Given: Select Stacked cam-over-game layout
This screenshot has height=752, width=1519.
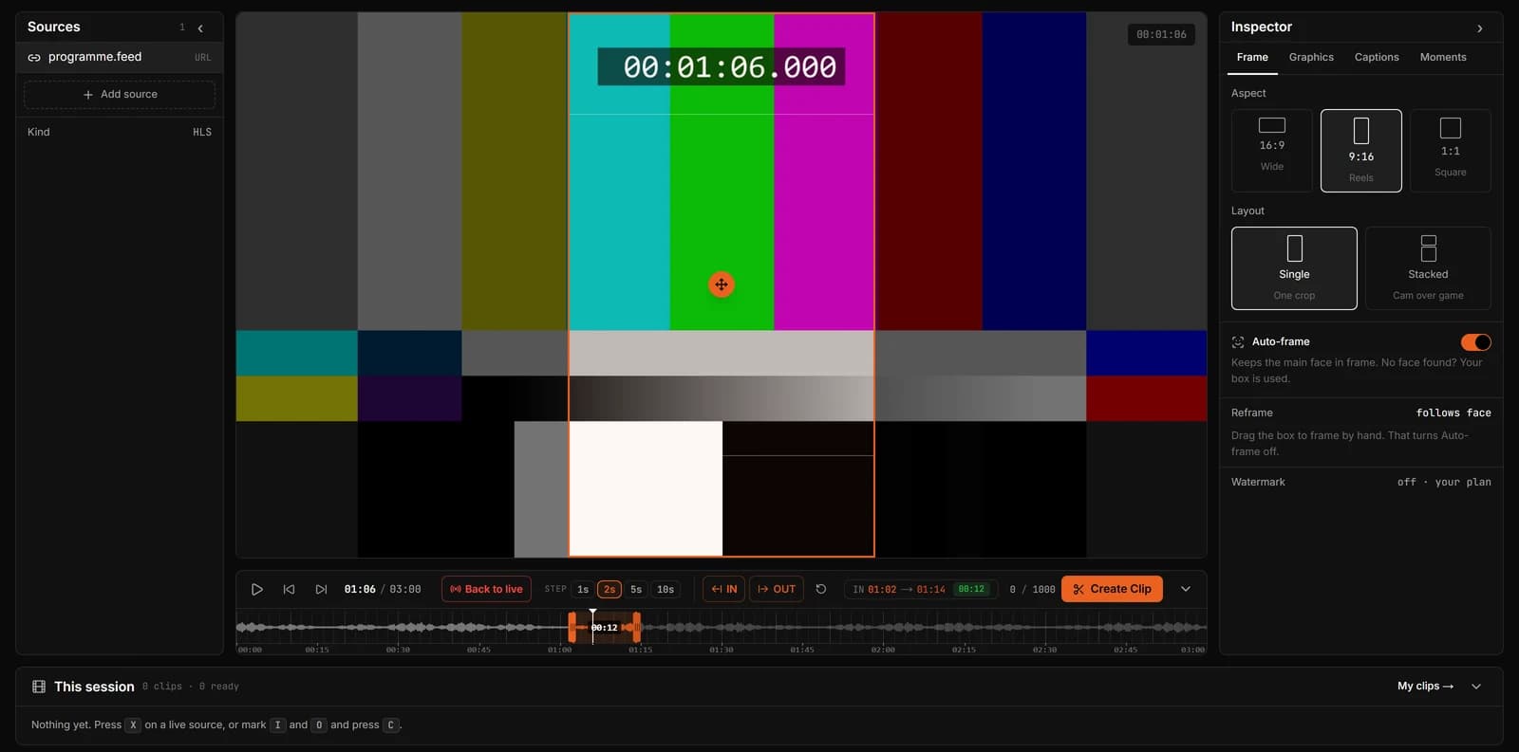Looking at the screenshot, I should [x=1428, y=268].
